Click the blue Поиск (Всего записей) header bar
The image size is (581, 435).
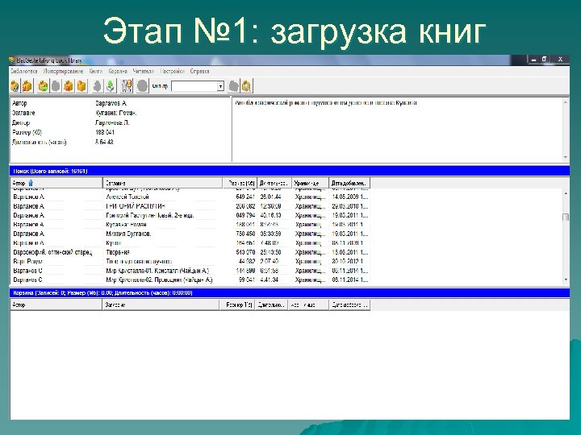290,171
